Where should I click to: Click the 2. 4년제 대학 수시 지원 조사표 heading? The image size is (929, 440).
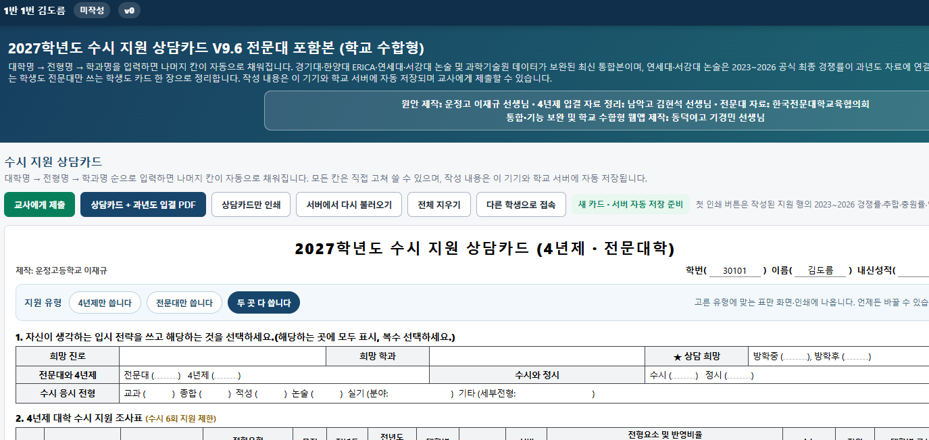tap(116, 418)
